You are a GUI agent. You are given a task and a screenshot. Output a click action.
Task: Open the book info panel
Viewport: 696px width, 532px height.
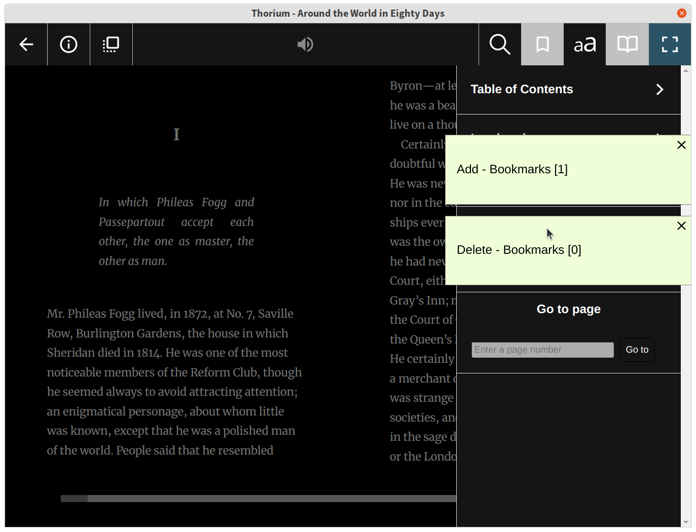click(68, 44)
